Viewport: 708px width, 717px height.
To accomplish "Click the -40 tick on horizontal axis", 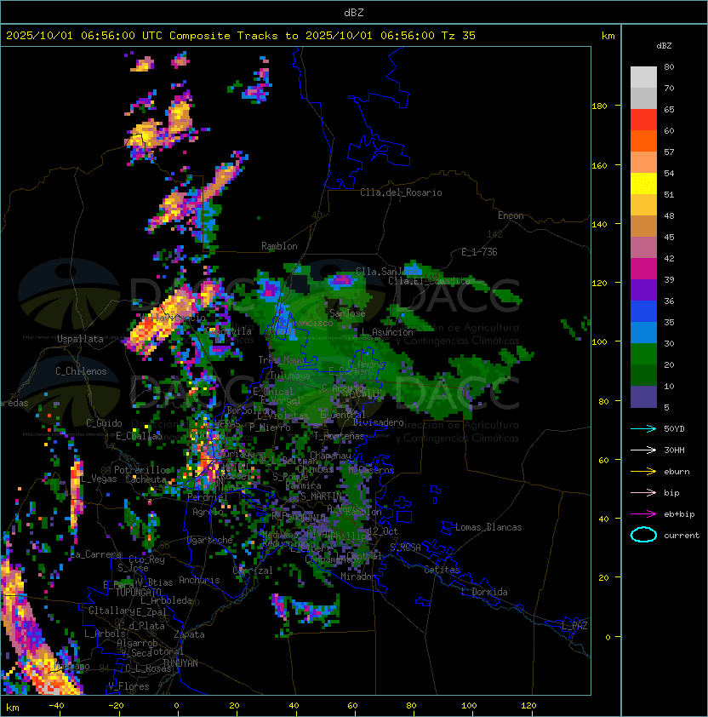I will pyautogui.click(x=56, y=706).
